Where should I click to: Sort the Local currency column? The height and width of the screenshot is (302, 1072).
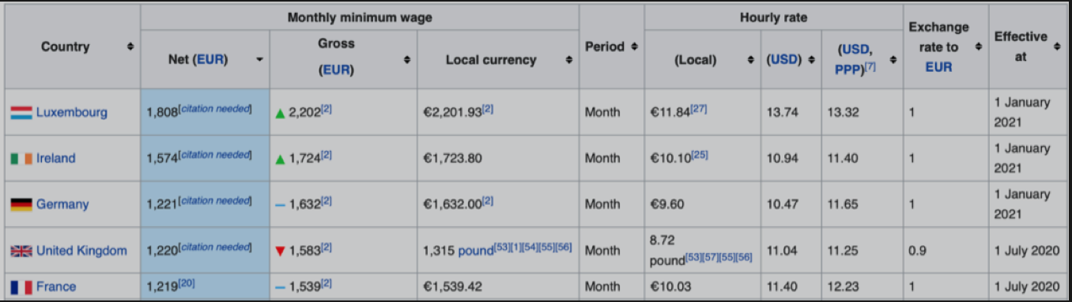coord(569,60)
